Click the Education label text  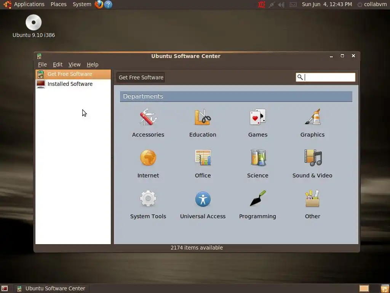click(203, 135)
